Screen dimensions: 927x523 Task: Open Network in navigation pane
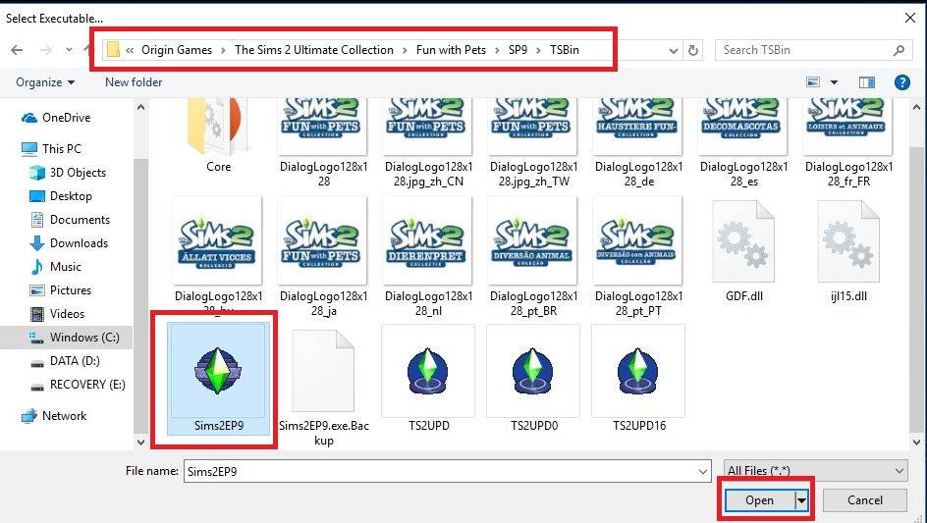[x=54, y=416]
